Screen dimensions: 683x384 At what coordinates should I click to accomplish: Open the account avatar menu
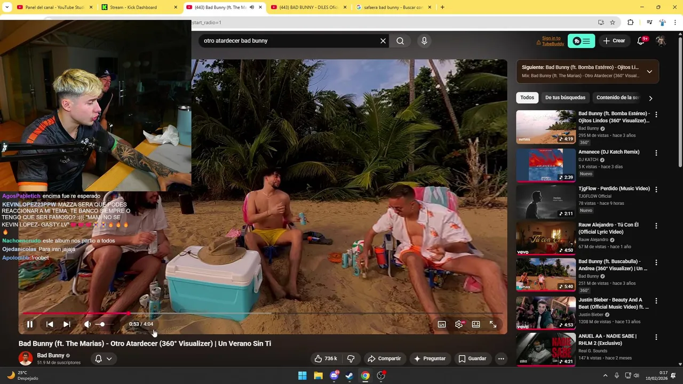[x=661, y=41]
